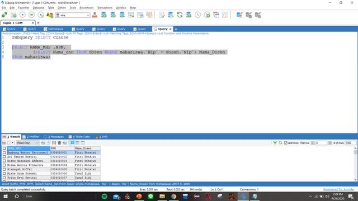Click the Registered To link in status bar
This screenshot has width=358, height=201.
[x=338, y=189]
